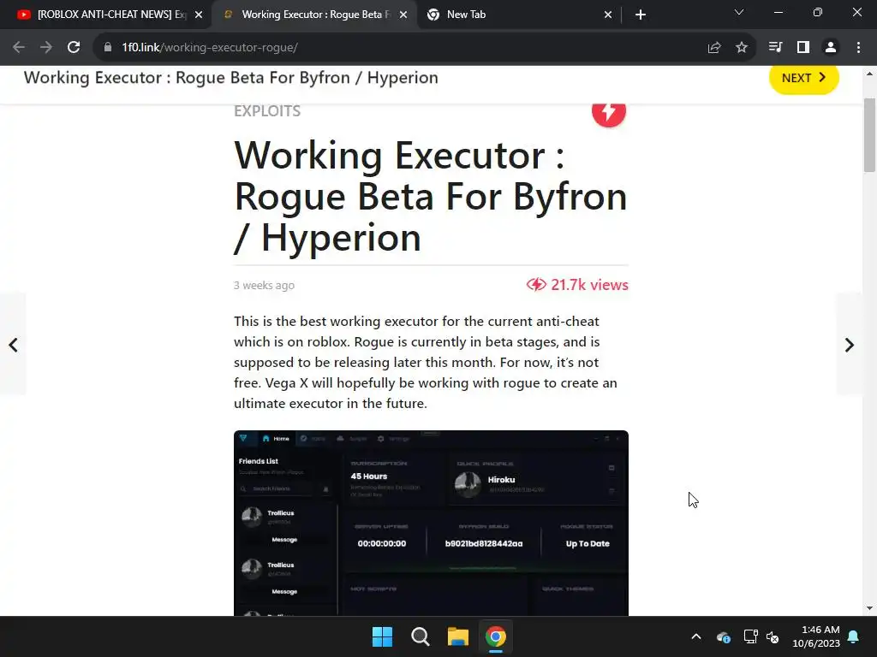Open network settings from the tray icon
Image resolution: width=877 pixels, height=657 pixels.
tap(750, 636)
